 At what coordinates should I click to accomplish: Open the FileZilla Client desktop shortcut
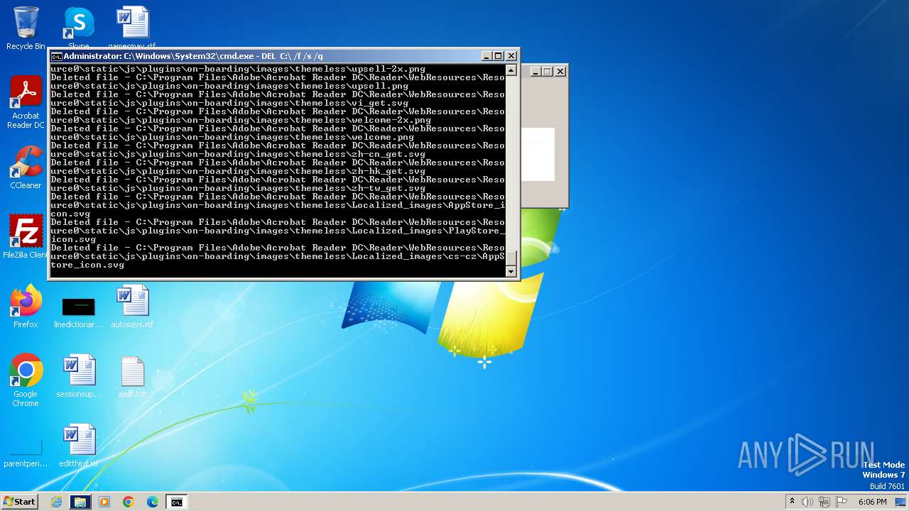(x=26, y=236)
